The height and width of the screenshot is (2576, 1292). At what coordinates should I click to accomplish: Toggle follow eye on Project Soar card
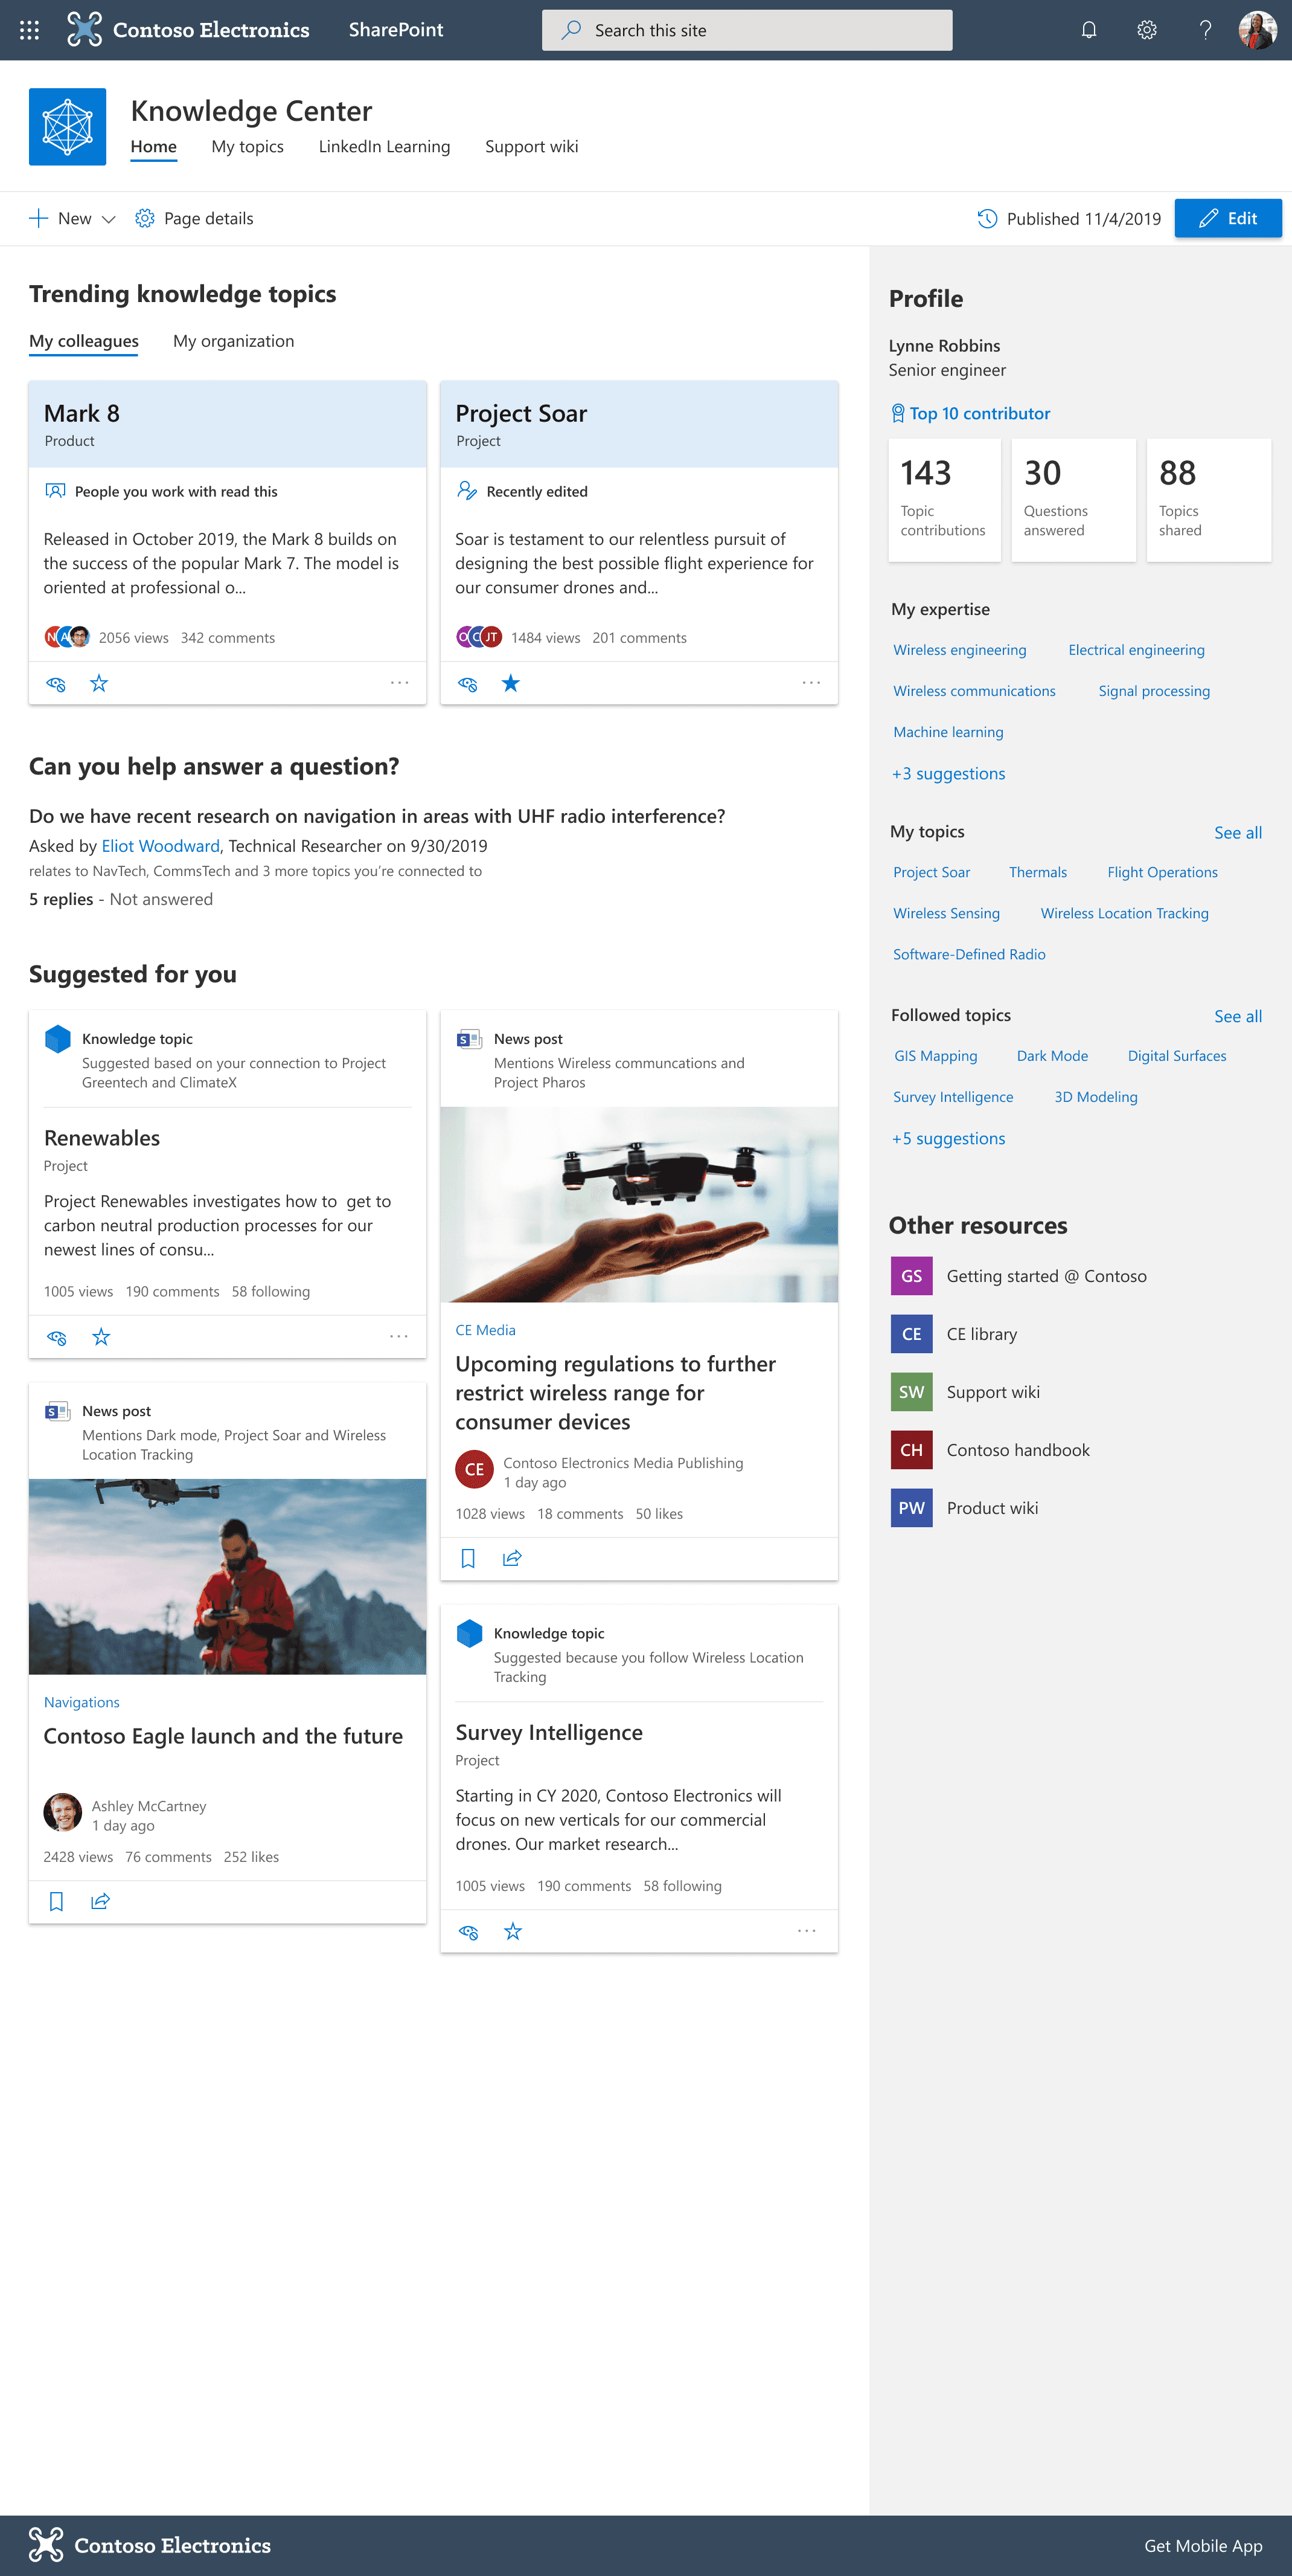coord(468,684)
